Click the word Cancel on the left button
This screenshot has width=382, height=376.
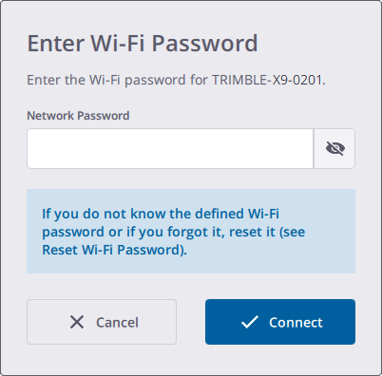(117, 323)
